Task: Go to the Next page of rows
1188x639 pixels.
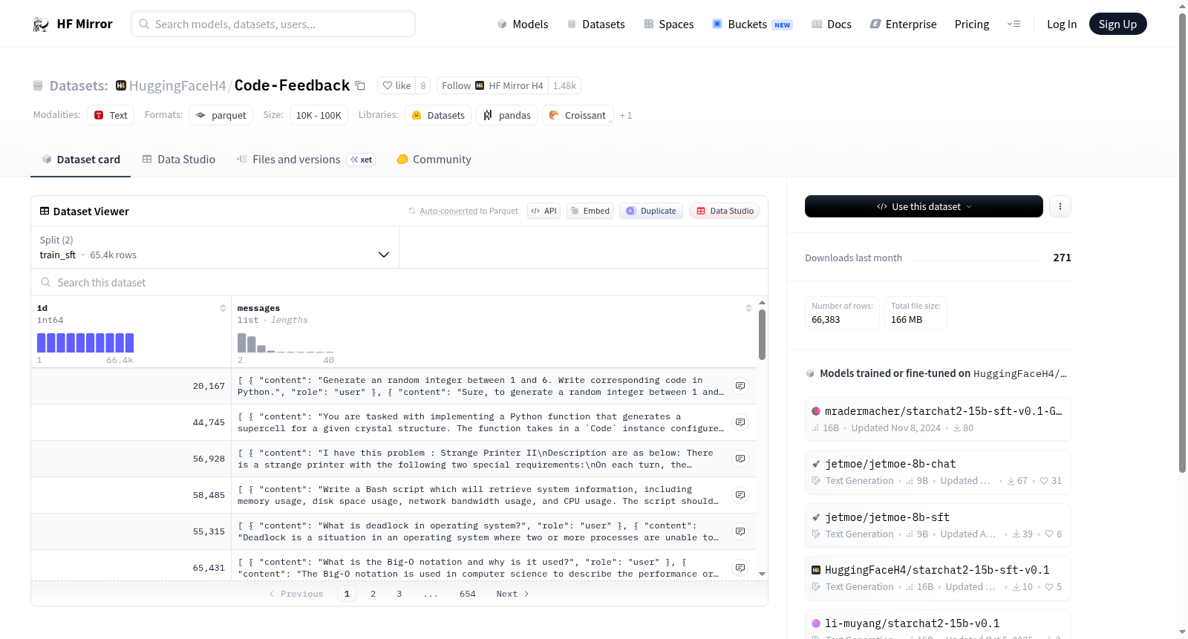Action: pos(512,594)
